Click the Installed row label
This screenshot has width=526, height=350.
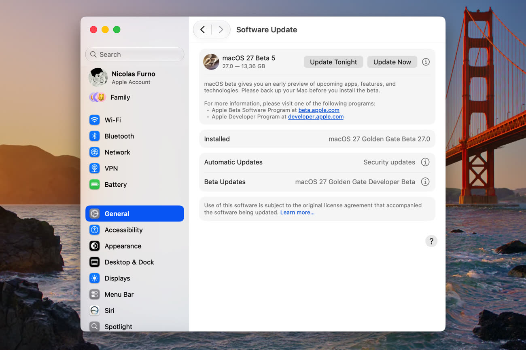[217, 139]
